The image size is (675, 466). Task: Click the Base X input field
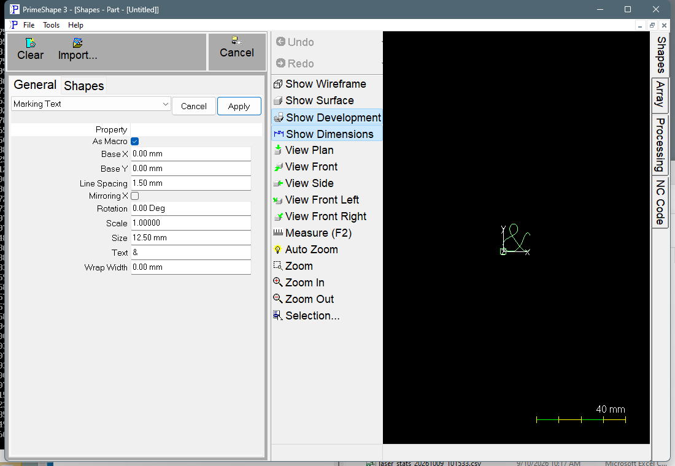point(191,154)
